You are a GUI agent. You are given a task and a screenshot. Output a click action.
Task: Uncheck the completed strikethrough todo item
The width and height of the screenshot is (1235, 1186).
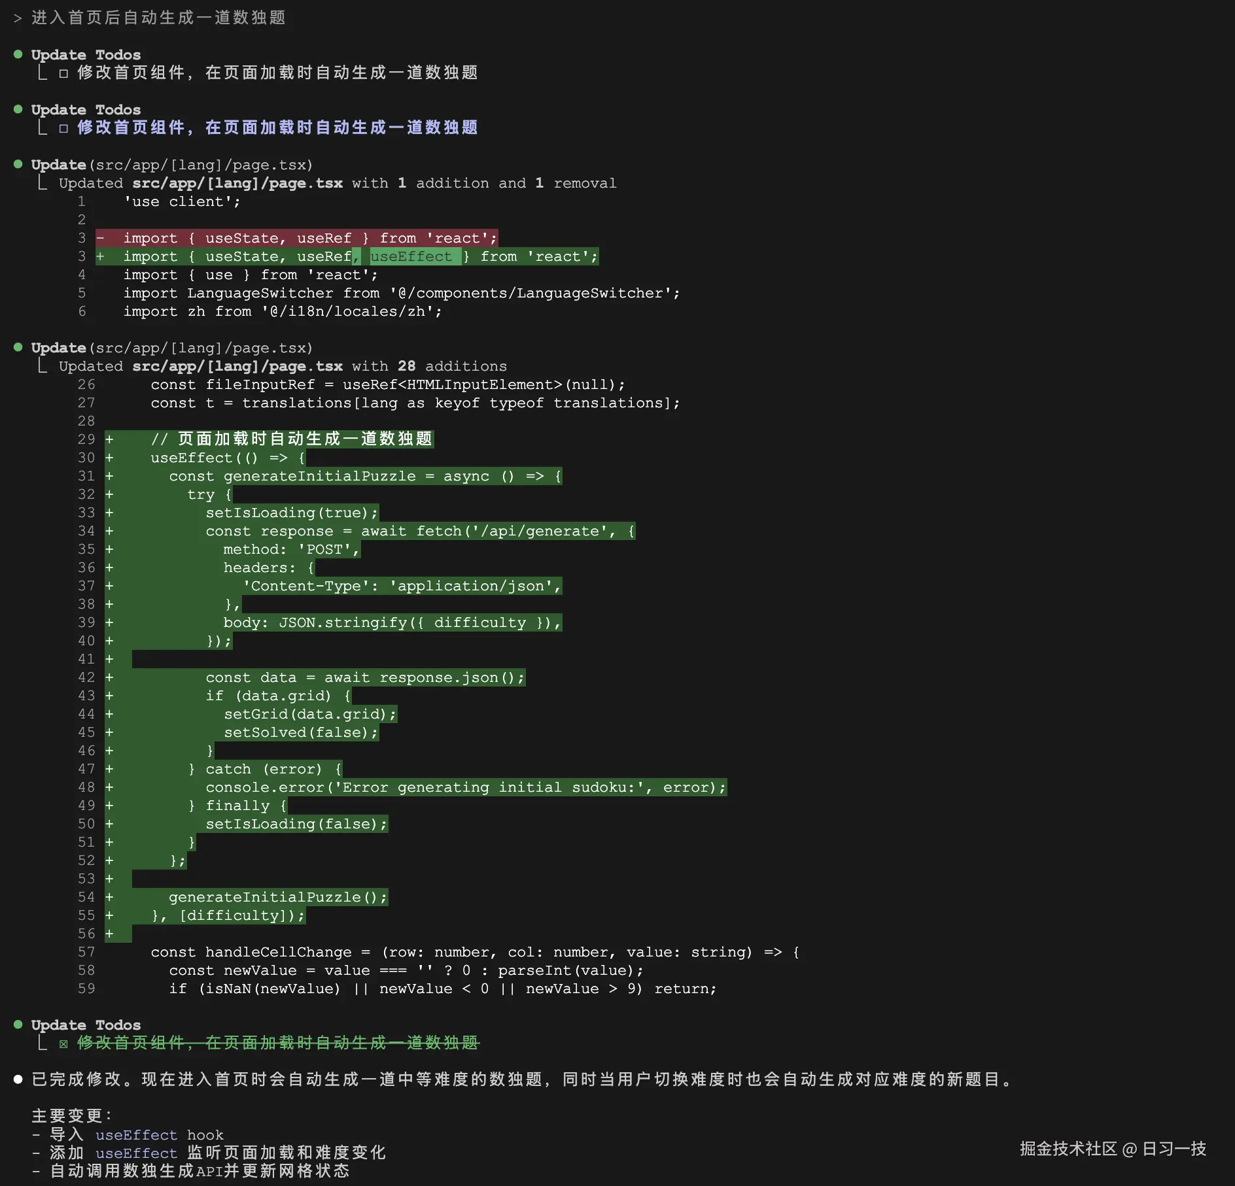click(x=63, y=1043)
